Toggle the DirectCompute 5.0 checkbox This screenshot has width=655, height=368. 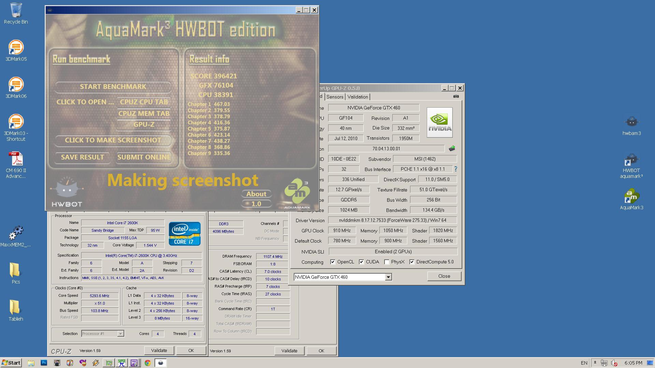click(x=412, y=262)
